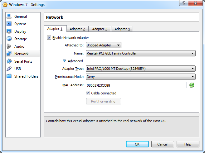Image resolution: width=205 pixels, height=153 pixels.
Task: Select the Storage disk icon
Action: tap(9, 39)
